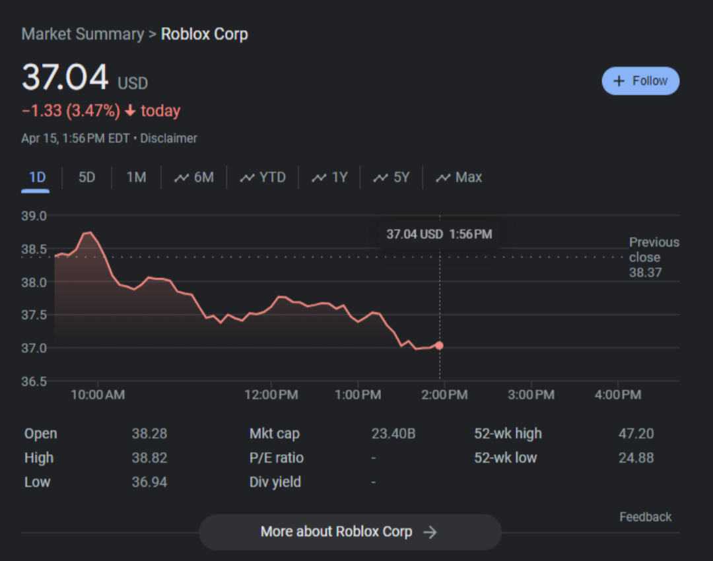Screen dimensions: 713x561
Task: Click the trend icon beside 5Y
Action: coord(380,178)
